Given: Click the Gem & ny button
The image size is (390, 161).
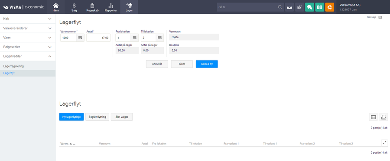Looking at the screenshot, I should [x=207, y=64].
